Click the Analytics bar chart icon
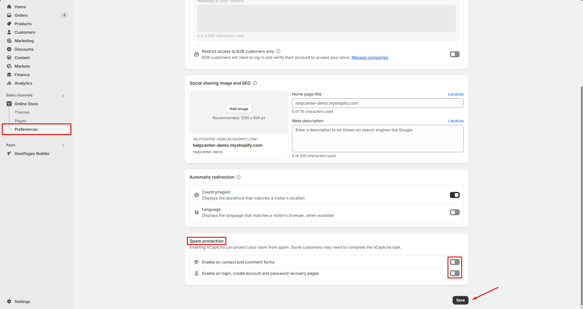 9,83
